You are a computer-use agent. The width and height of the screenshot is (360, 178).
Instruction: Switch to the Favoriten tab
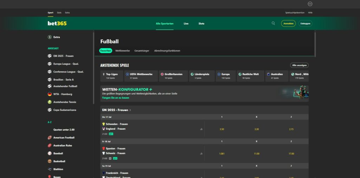tap(105, 51)
